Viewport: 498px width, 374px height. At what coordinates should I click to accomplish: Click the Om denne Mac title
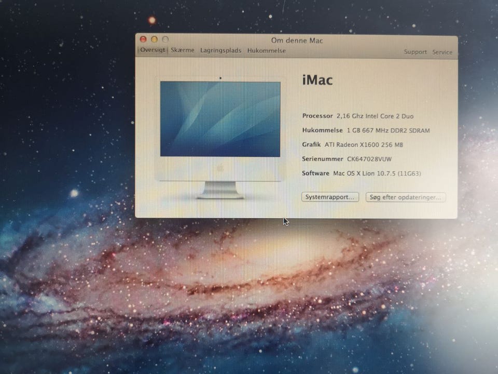[x=297, y=41]
